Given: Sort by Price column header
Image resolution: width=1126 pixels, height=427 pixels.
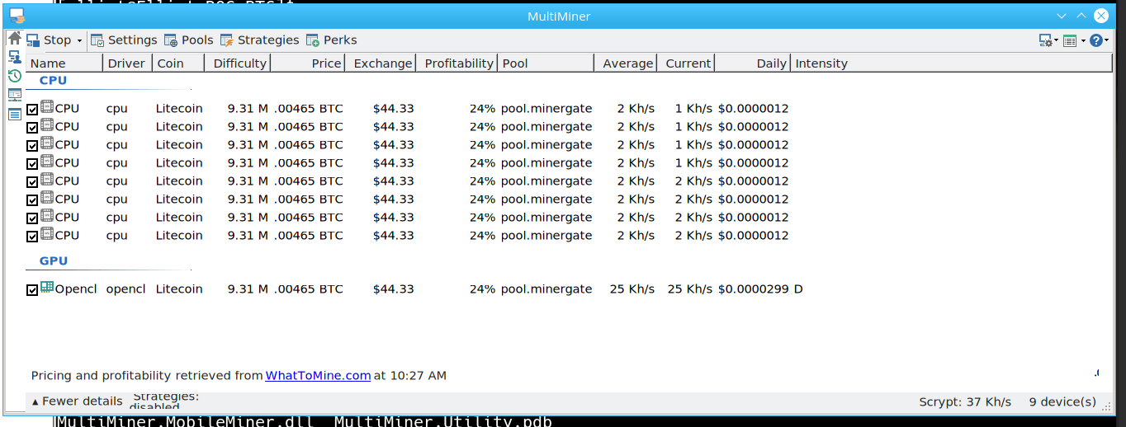Looking at the screenshot, I should [x=308, y=63].
